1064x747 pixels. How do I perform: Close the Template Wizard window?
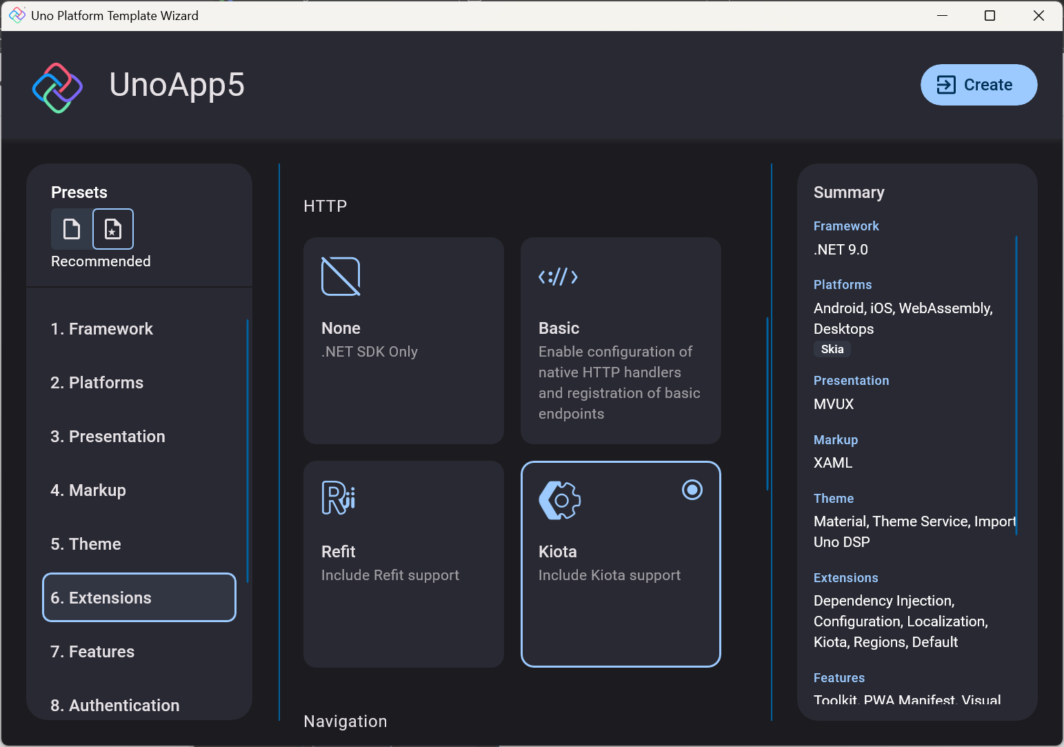1038,15
